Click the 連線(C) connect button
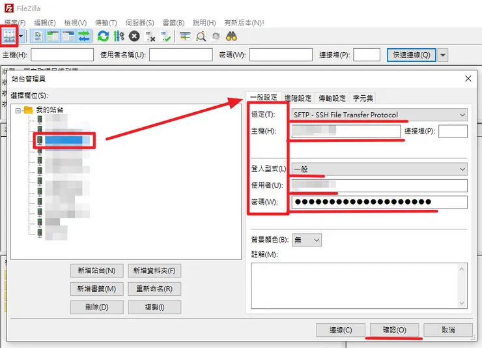The width and height of the screenshot is (482, 348). click(x=341, y=330)
